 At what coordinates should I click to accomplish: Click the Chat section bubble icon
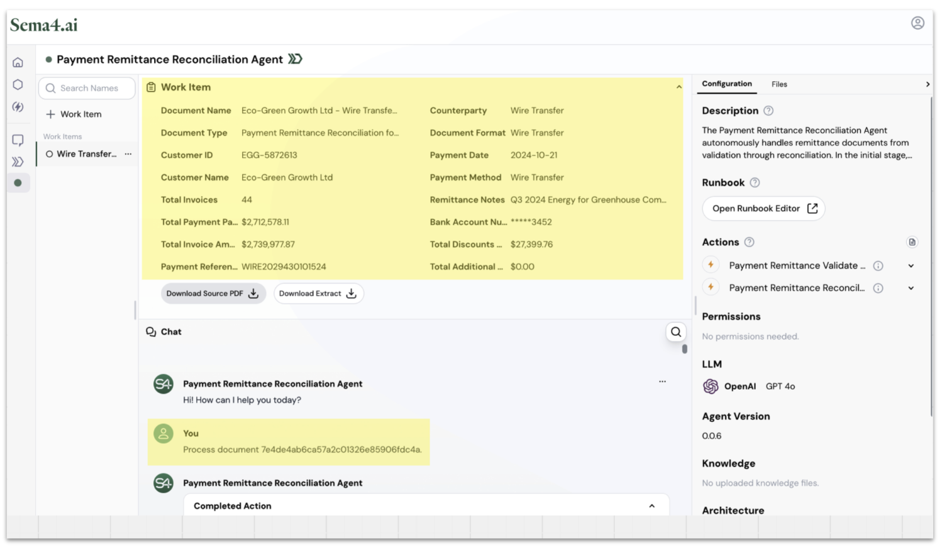tap(151, 332)
